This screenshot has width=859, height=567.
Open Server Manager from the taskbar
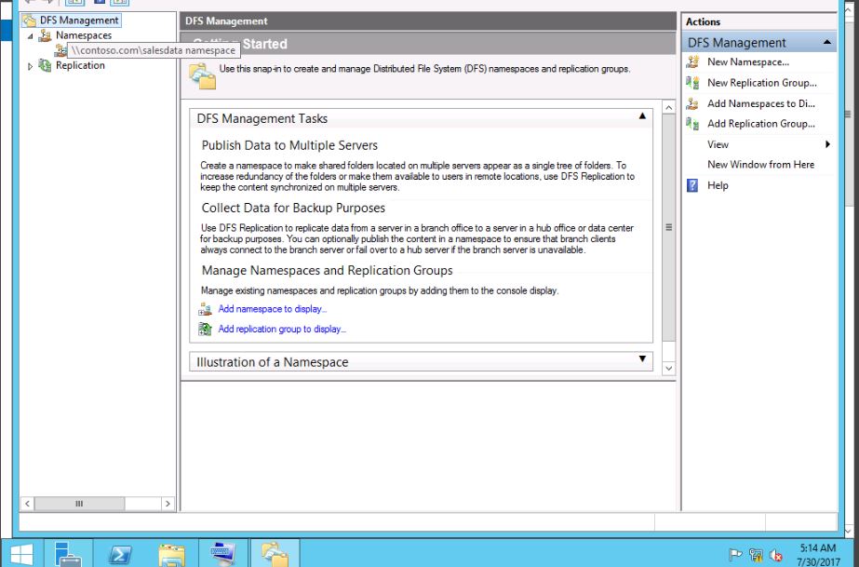tap(68, 554)
